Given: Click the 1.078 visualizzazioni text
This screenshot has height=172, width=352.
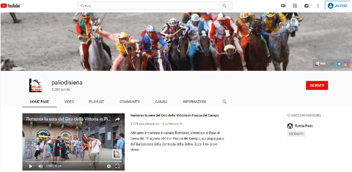Looking at the screenshot, I should (x=145, y=124).
